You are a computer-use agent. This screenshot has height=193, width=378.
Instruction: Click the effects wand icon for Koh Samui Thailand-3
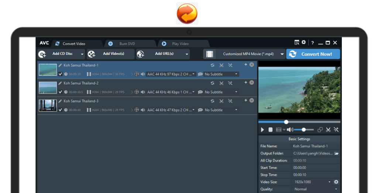[x=230, y=101]
